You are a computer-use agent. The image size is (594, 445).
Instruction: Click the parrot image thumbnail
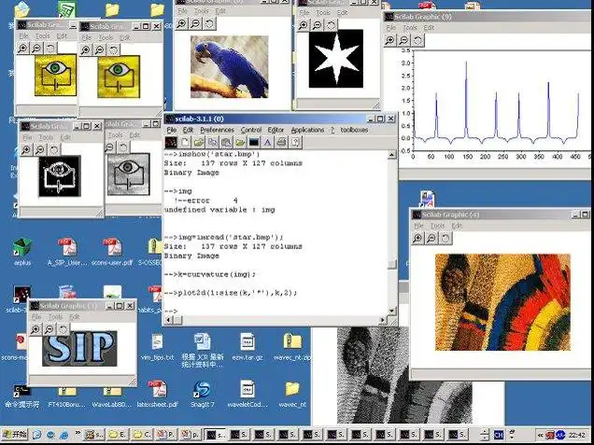(x=230, y=67)
